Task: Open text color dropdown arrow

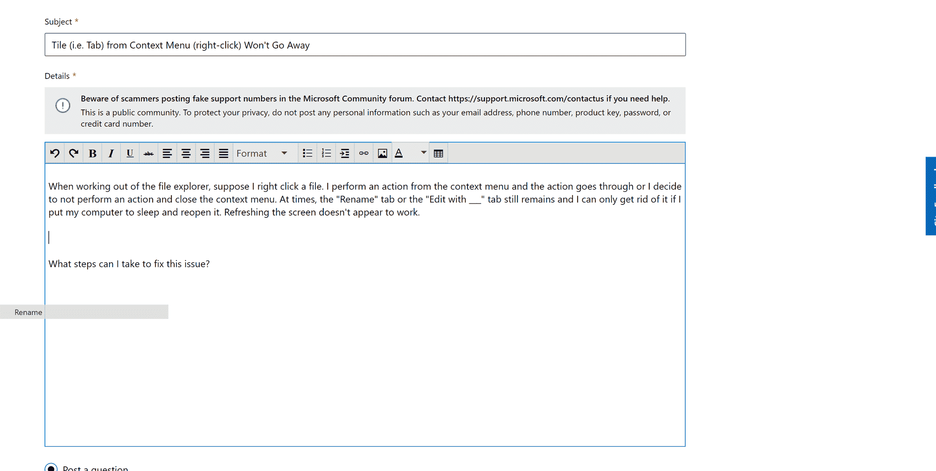Action: coord(424,152)
